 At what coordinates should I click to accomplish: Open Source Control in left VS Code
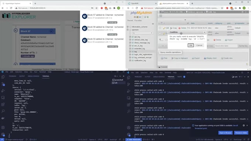pyautogui.click(x=3, y=84)
